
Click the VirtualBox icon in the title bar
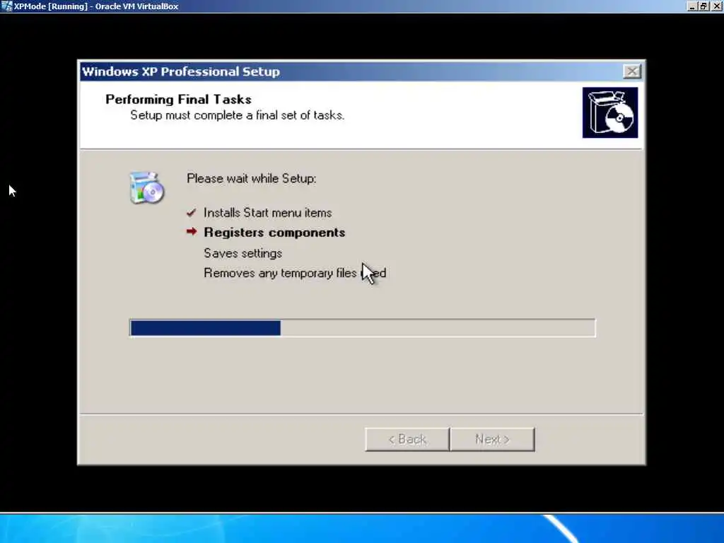pyautogui.click(x=6, y=6)
